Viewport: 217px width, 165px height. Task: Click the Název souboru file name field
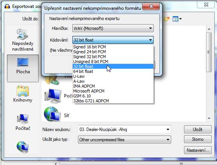(125, 130)
